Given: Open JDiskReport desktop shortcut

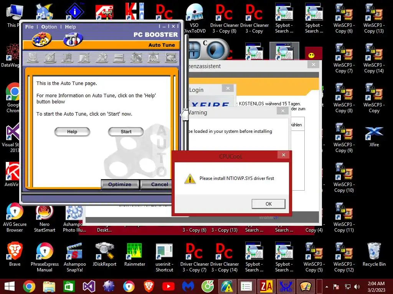Looking at the screenshot, I should tap(104, 254).
